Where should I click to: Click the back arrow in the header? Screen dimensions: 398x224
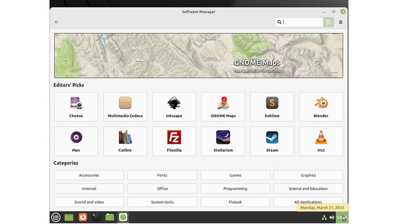click(x=56, y=22)
